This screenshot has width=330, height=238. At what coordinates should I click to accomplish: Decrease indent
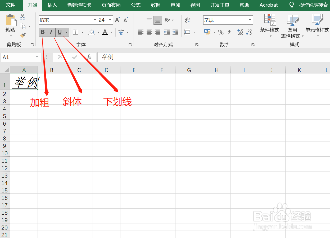tap(167, 32)
